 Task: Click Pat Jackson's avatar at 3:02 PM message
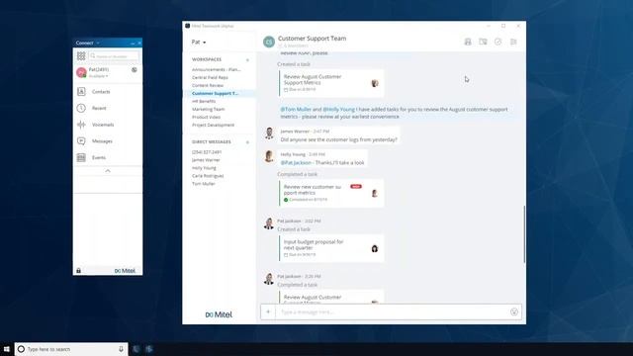(x=269, y=222)
